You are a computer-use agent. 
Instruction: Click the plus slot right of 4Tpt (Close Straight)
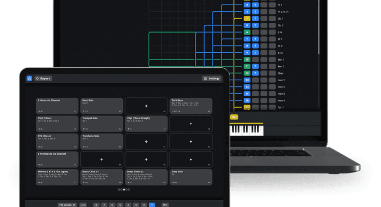pos(190,124)
